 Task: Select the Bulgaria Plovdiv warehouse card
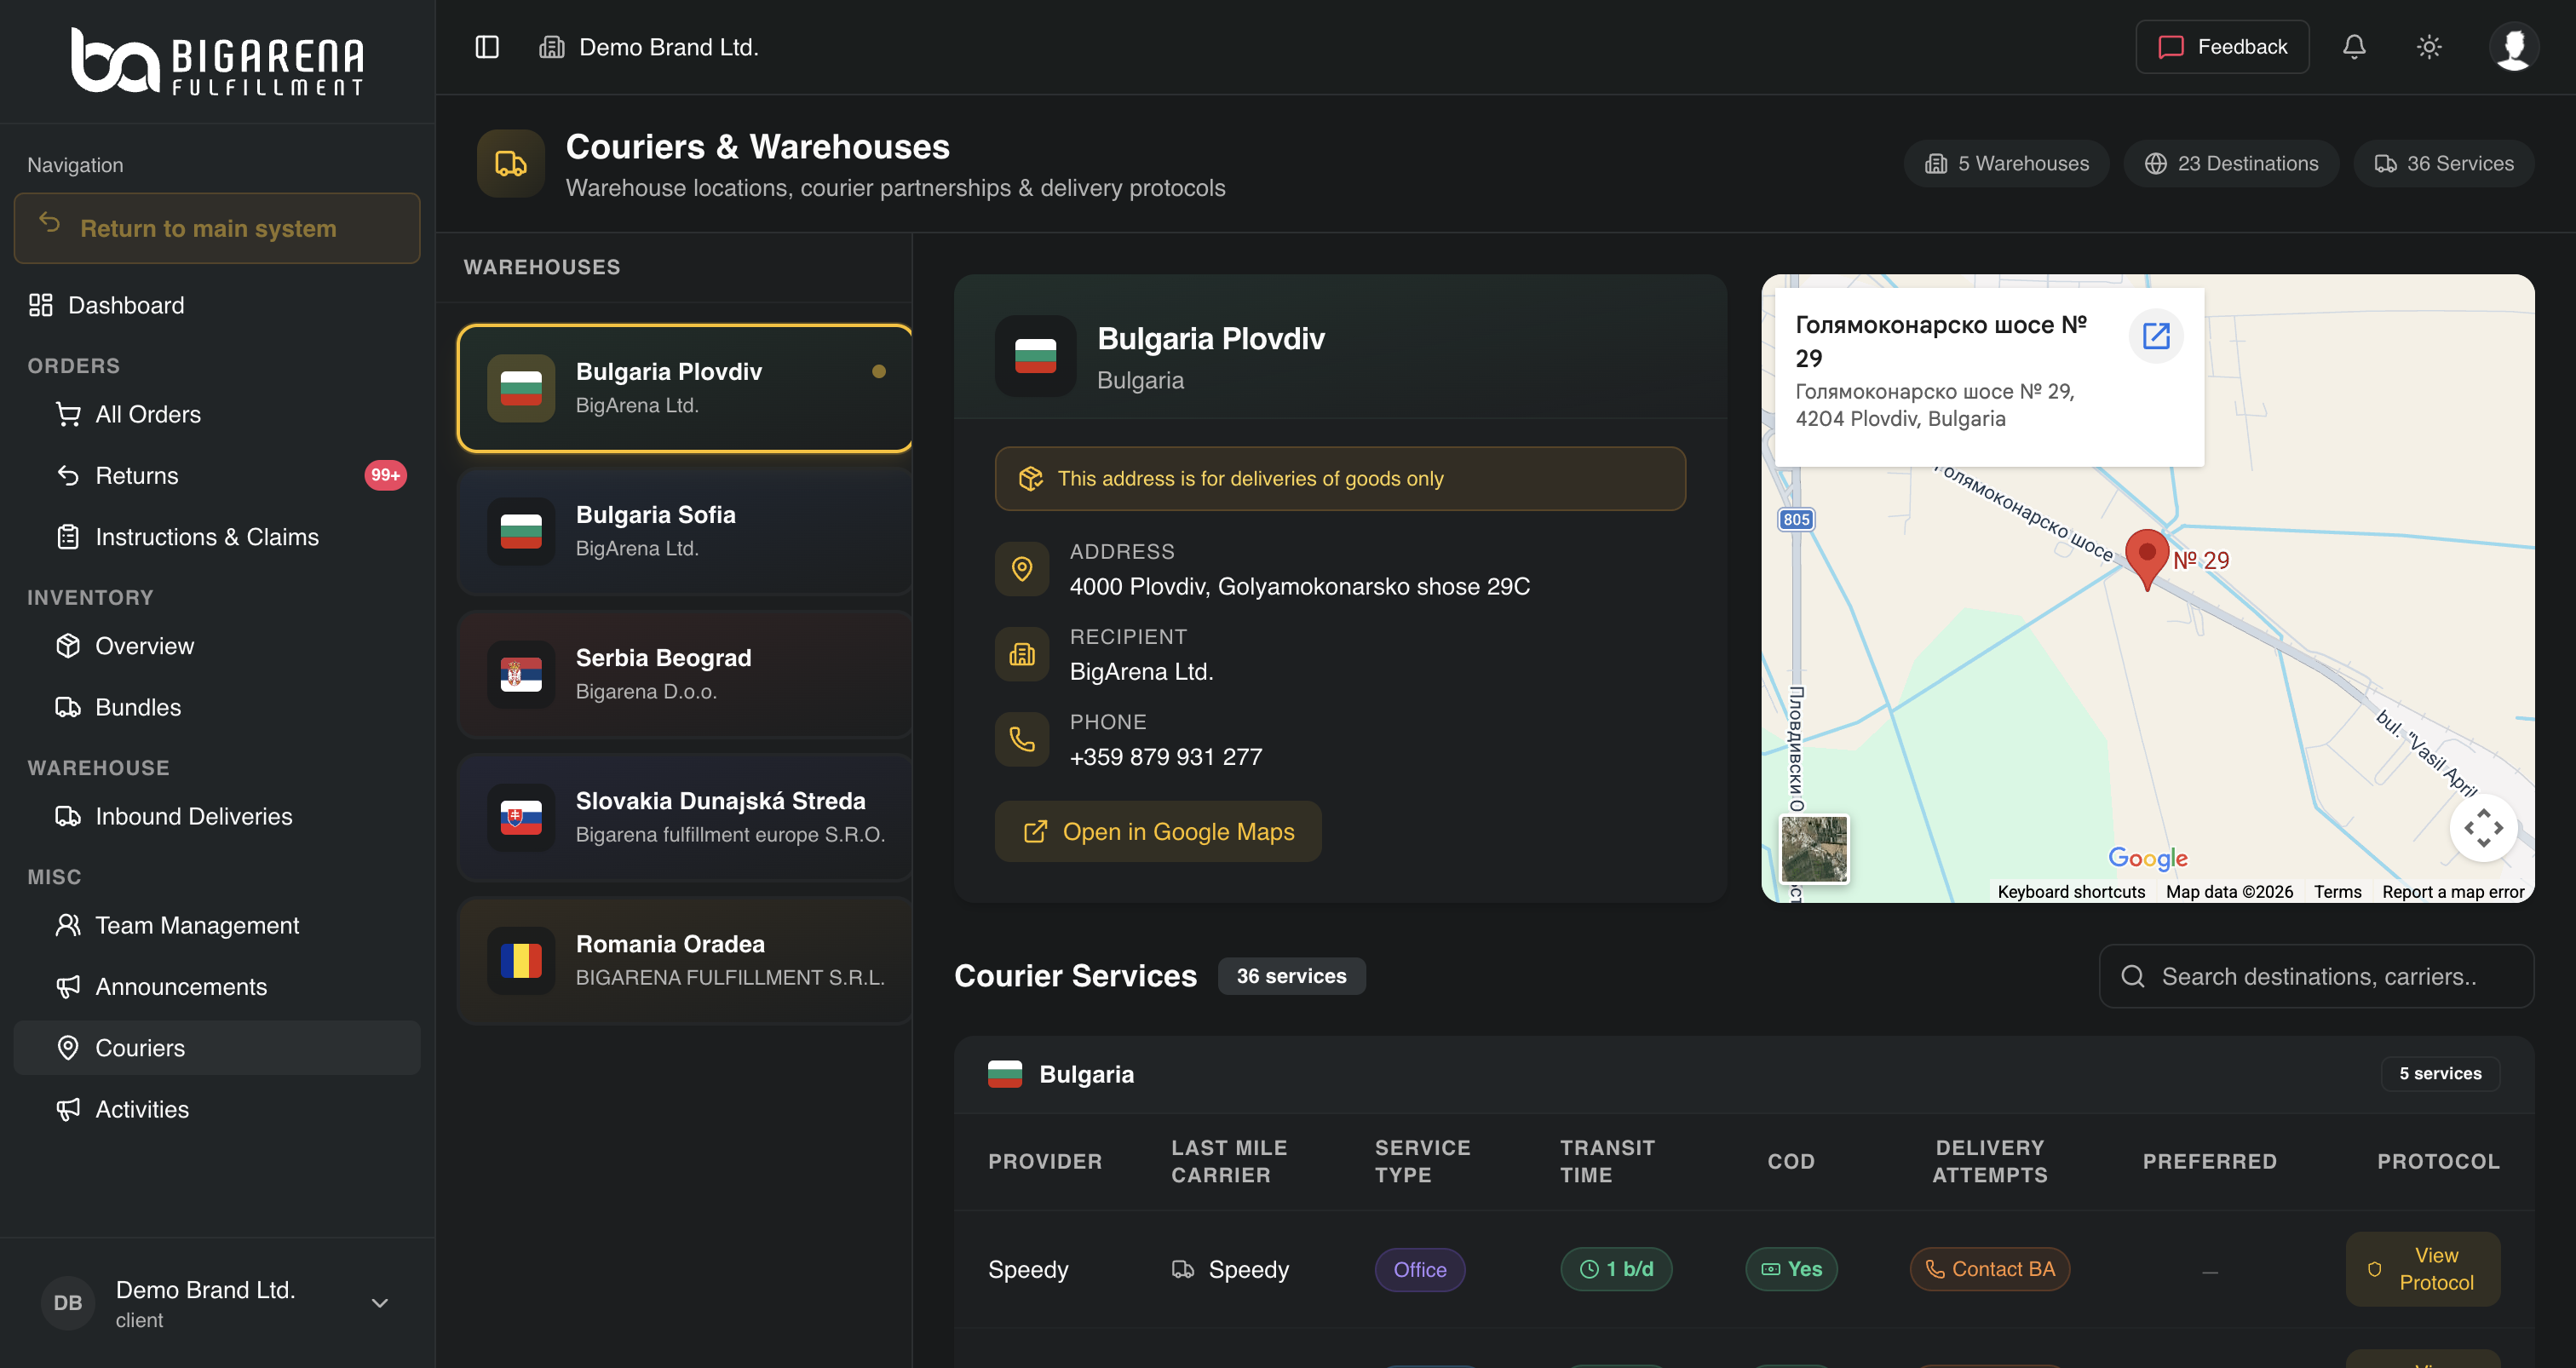(x=685, y=388)
